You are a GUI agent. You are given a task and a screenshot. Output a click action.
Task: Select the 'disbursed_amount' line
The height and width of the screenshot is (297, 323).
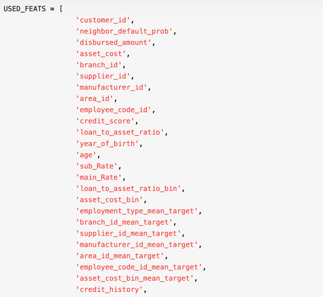point(114,43)
